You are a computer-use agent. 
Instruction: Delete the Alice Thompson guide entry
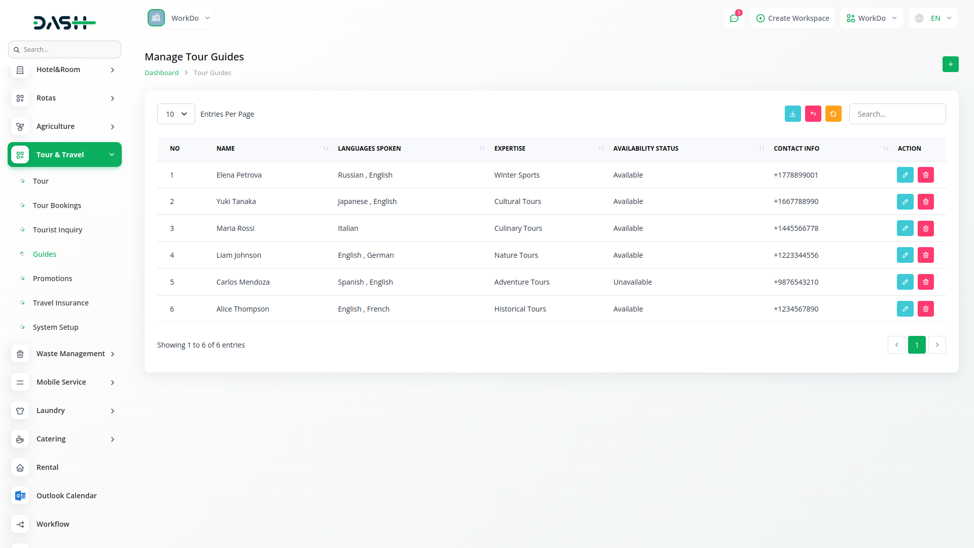(x=926, y=309)
